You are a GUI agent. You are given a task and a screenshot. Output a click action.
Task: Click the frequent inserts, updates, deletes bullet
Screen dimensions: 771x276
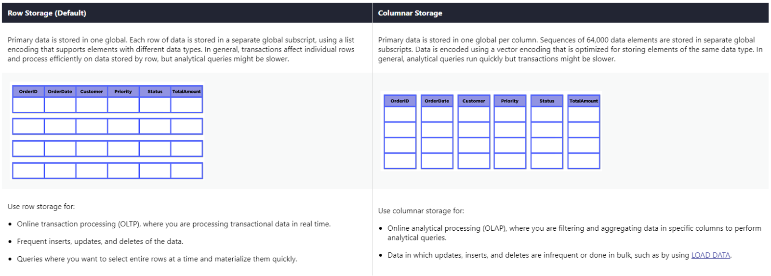pos(100,241)
